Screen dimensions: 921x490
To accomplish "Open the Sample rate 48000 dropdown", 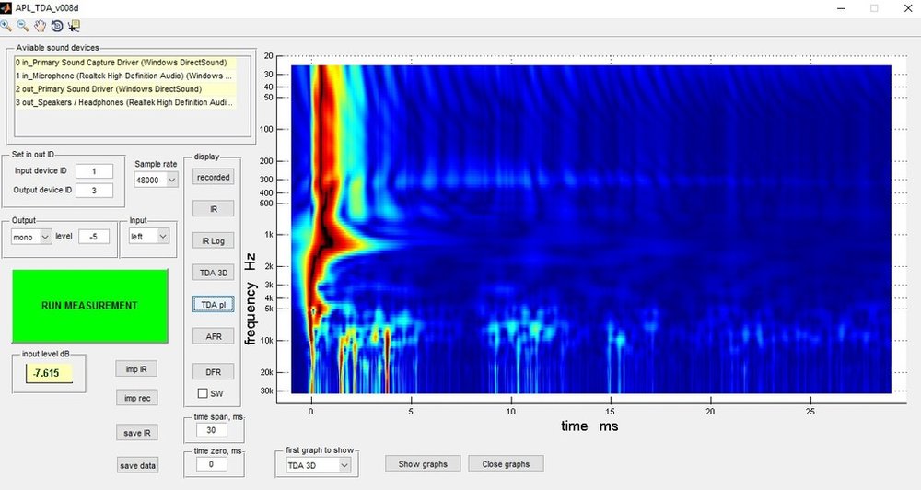I will coord(156,181).
